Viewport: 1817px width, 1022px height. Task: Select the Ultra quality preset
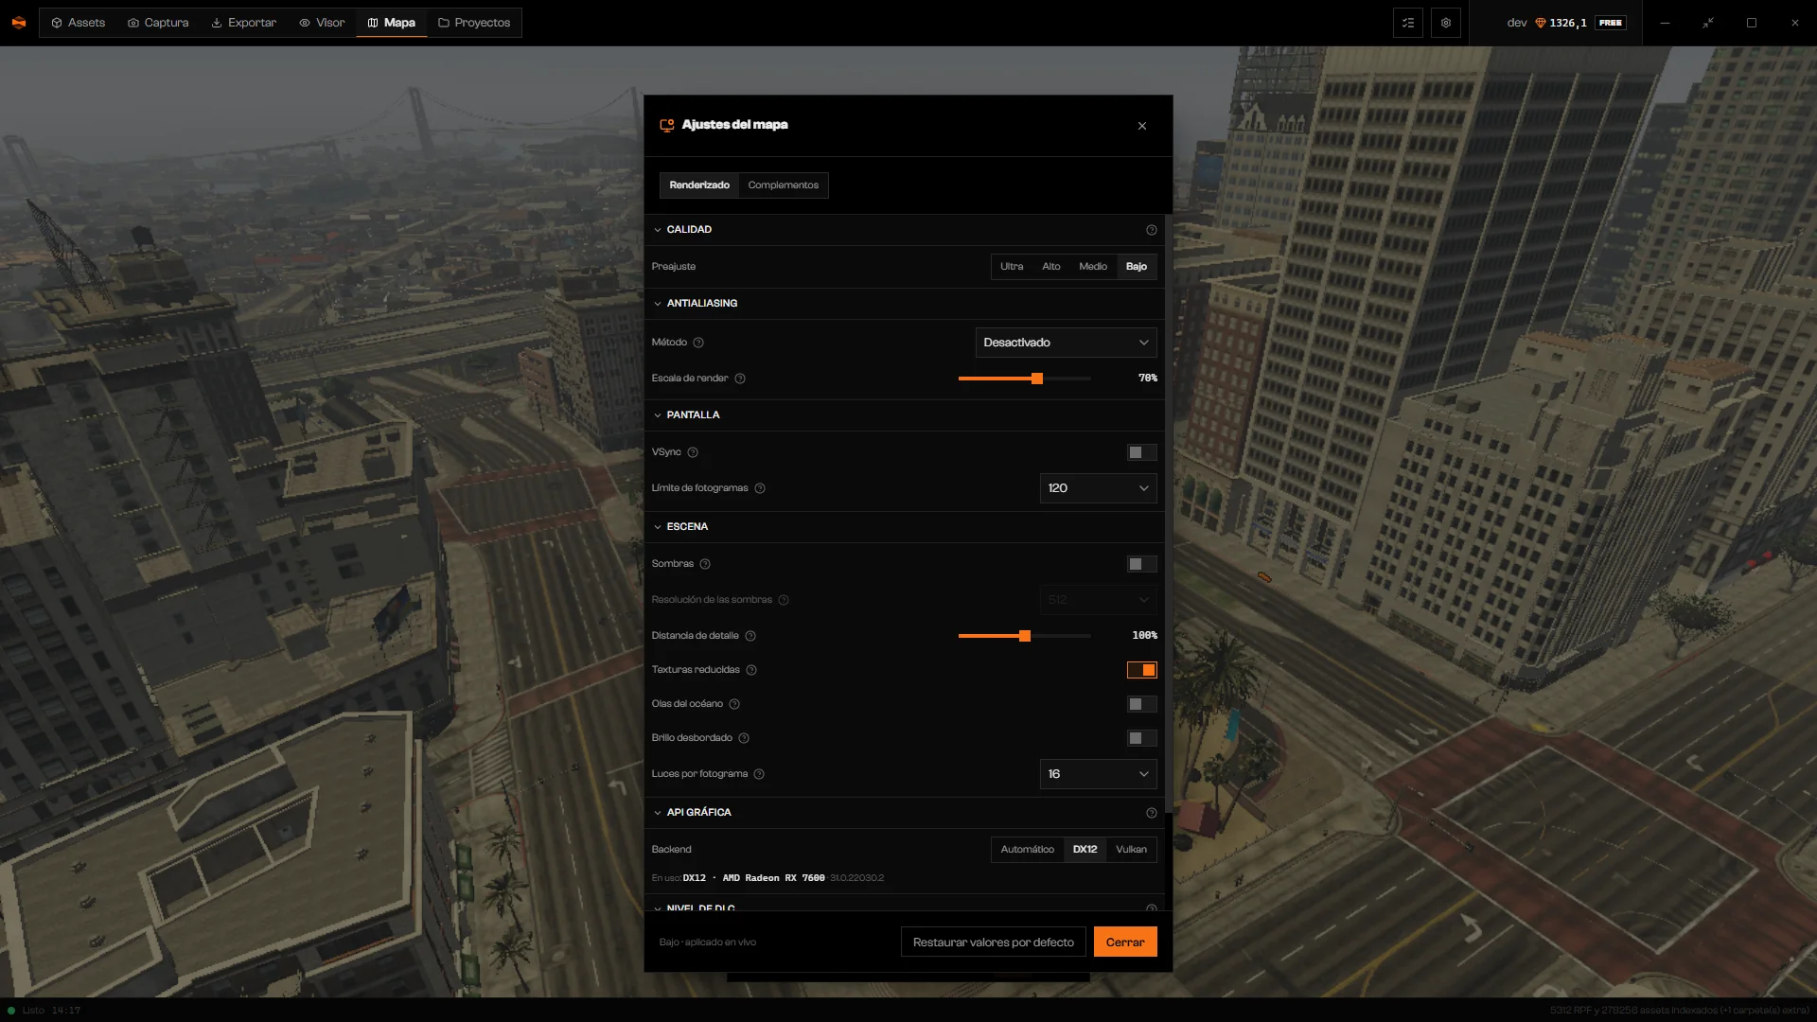click(x=1012, y=267)
